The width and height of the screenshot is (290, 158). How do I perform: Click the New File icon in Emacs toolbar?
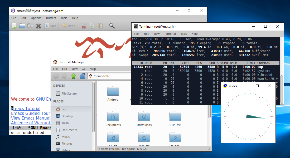click(14, 26)
